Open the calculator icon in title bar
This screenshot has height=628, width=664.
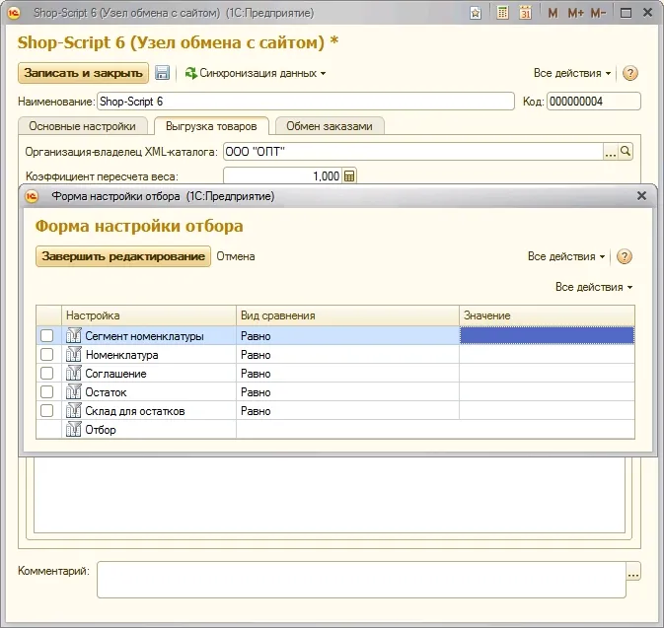click(x=503, y=13)
